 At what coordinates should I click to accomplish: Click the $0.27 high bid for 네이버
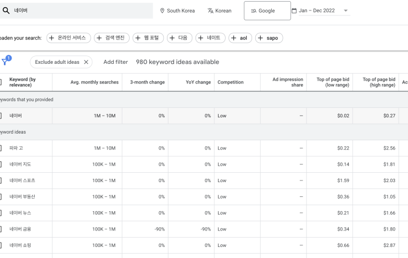click(389, 116)
